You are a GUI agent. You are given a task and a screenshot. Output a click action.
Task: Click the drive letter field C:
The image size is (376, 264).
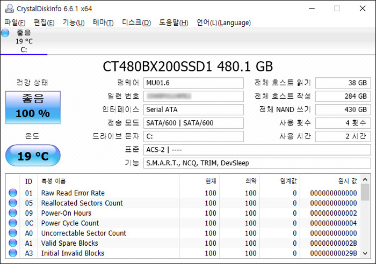(x=193, y=136)
